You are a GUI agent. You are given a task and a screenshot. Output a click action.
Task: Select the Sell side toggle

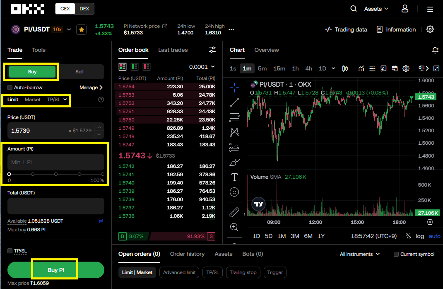pyautogui.click(x=79, y=72)
